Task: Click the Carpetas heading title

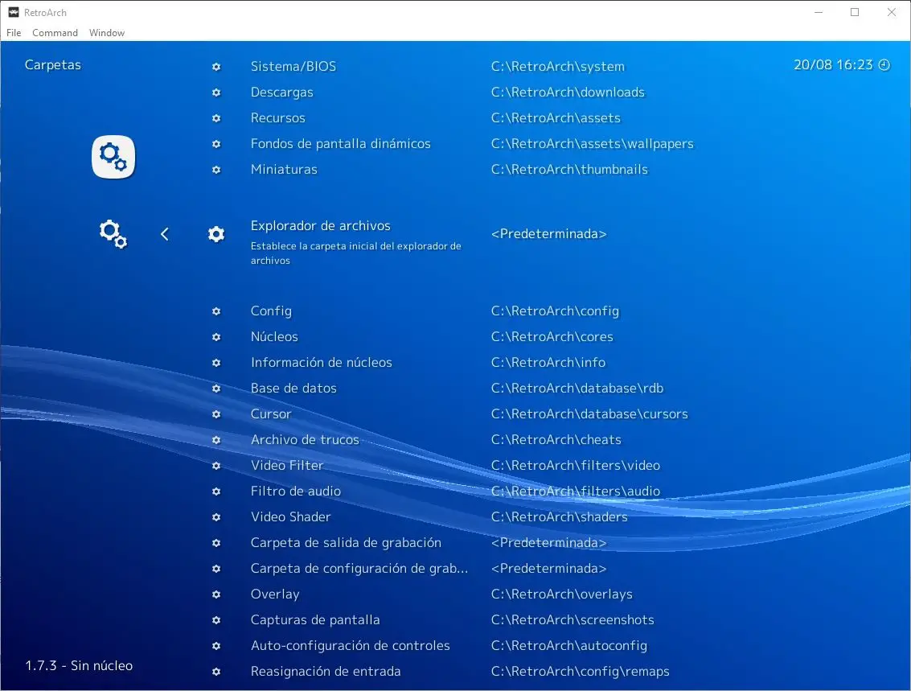Action: coord(53,65)
